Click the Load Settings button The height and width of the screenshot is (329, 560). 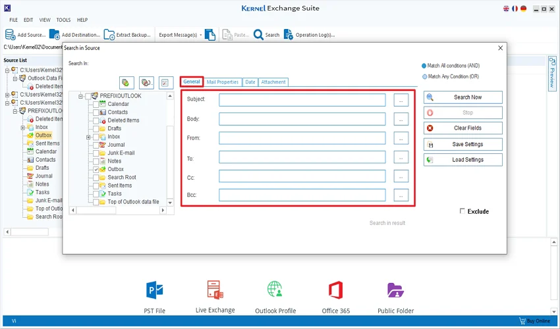pyautogui.click(x=463, y=160)
